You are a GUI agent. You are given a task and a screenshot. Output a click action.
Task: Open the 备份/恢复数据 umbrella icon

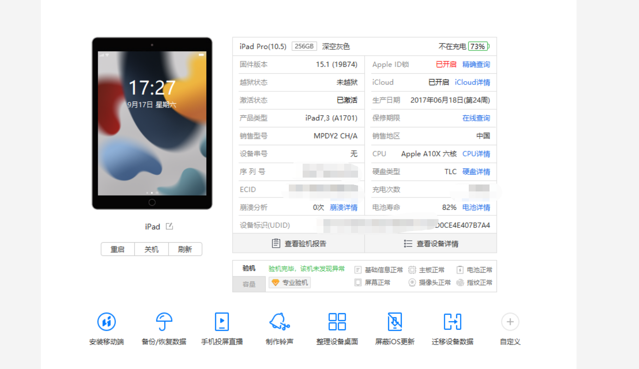164,321
